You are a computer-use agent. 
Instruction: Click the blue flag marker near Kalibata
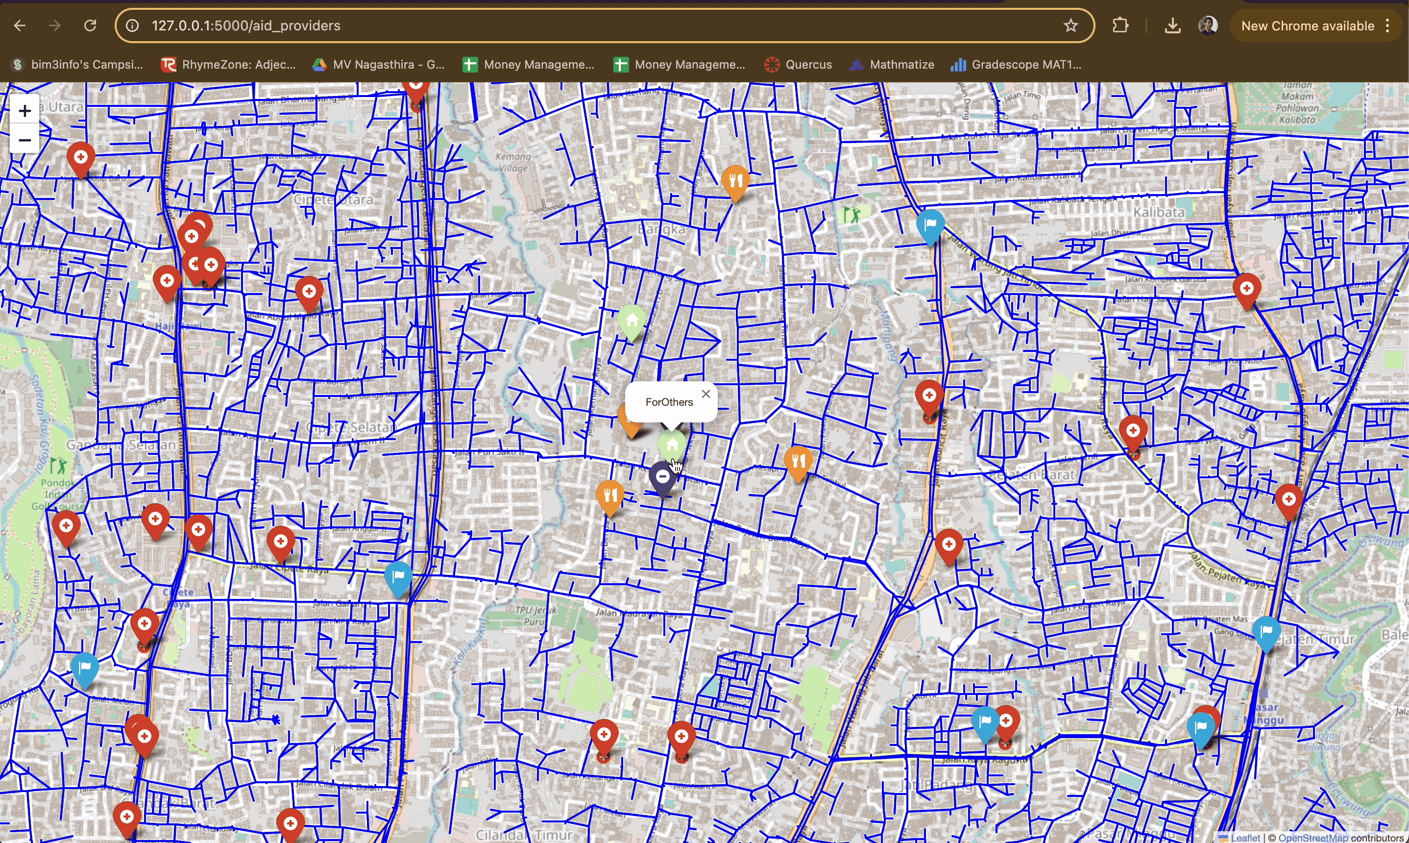pos(930,225)
